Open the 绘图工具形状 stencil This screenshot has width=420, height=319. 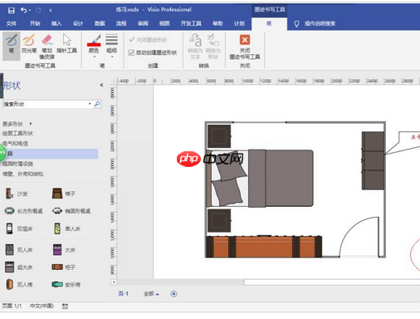pyautogui.click(x=17, y=134)
